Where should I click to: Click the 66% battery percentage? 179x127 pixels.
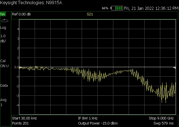(x=105, y=8)
